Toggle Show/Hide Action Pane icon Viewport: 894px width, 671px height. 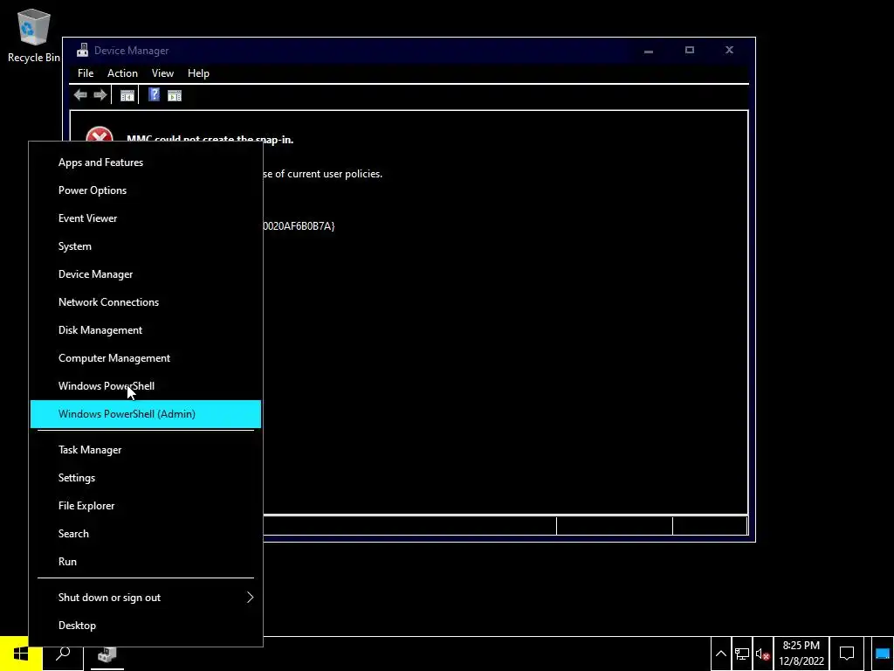[x=175, y=96]
